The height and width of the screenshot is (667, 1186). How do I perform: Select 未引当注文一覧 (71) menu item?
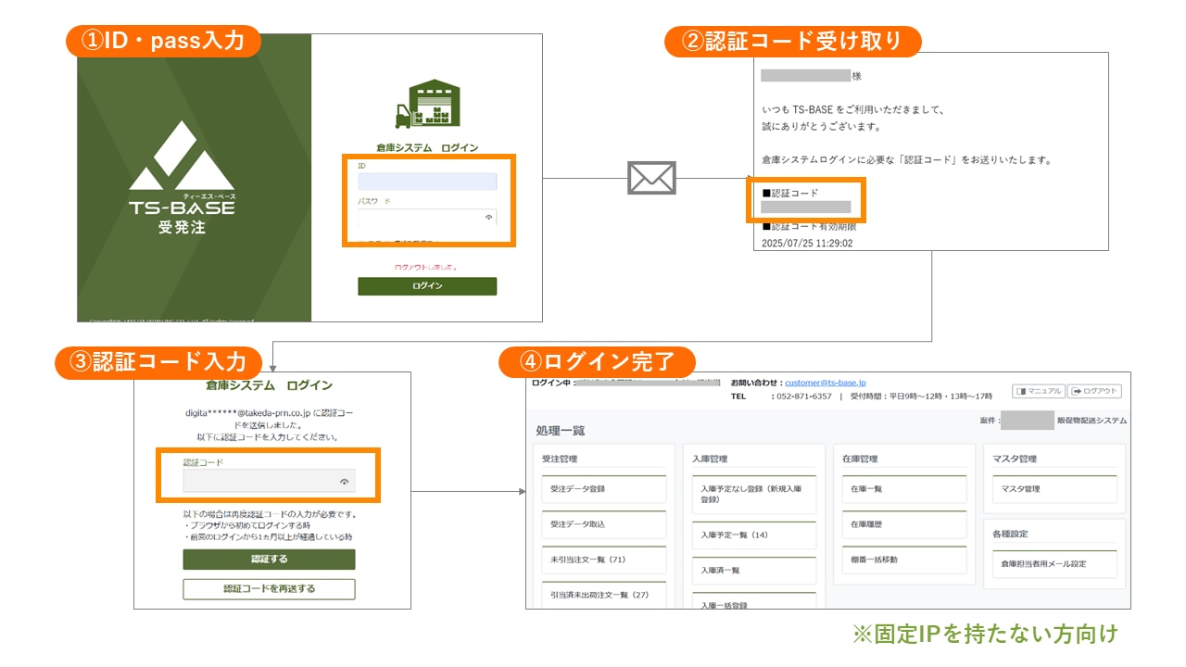click(x=603, y=560)
